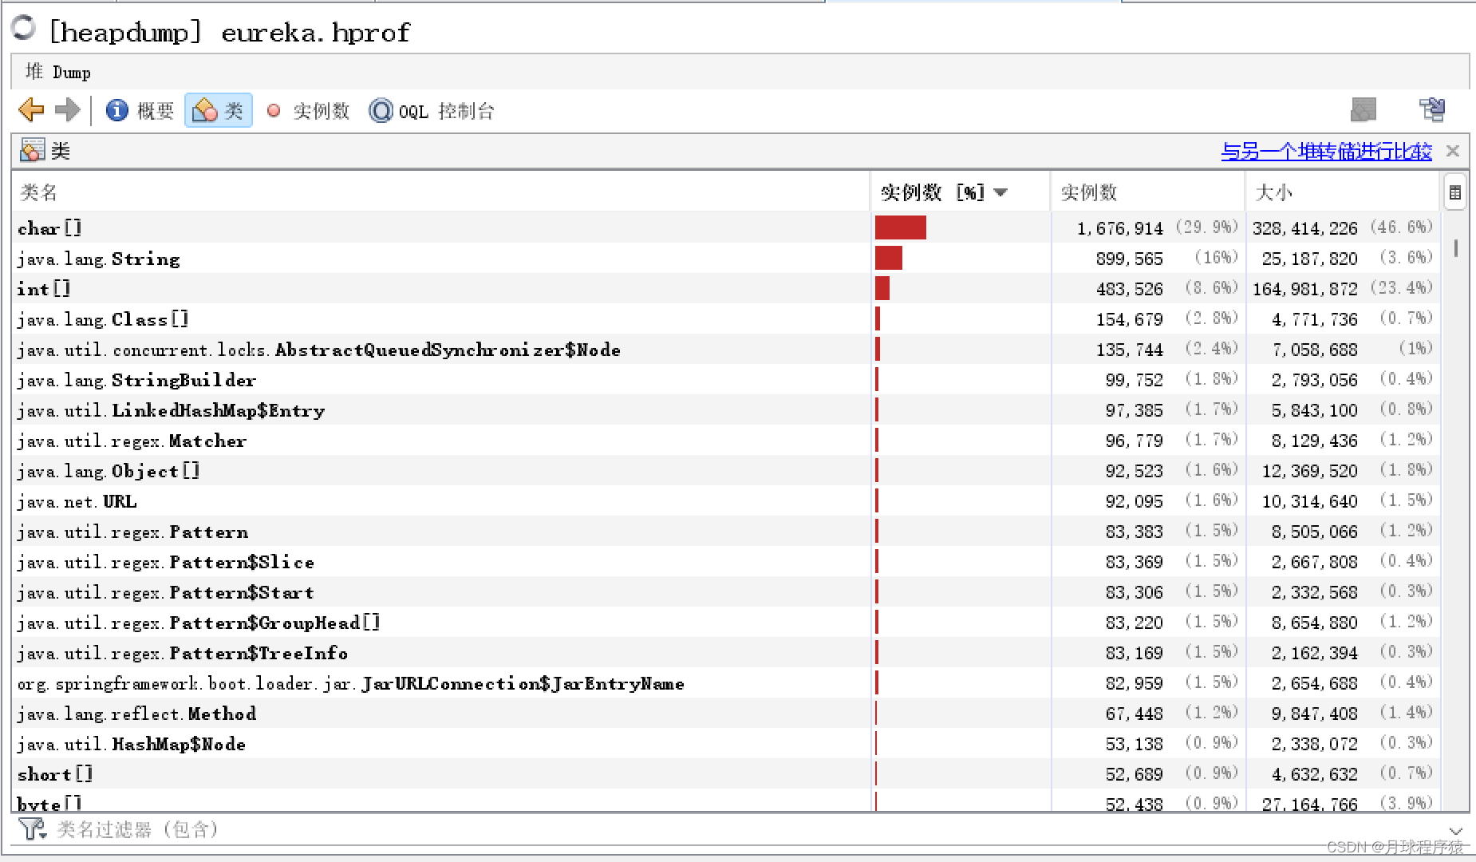Image resolution: width=1476 pixels, height=862 pixels.
Task: Click the 堆 Dump tab label
Action: click(x=58, y=72)
